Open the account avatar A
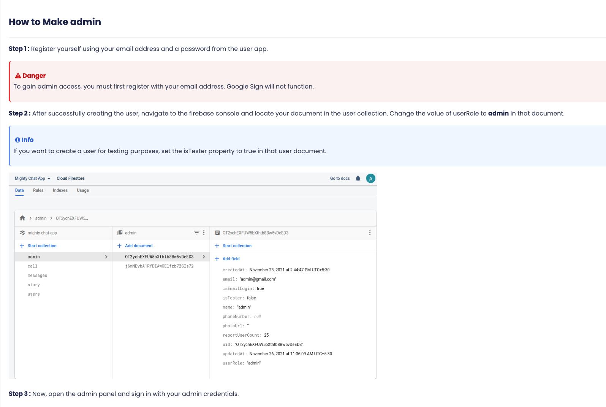The width and height of the screenshot is (606, 407). [x=371, y=179]
